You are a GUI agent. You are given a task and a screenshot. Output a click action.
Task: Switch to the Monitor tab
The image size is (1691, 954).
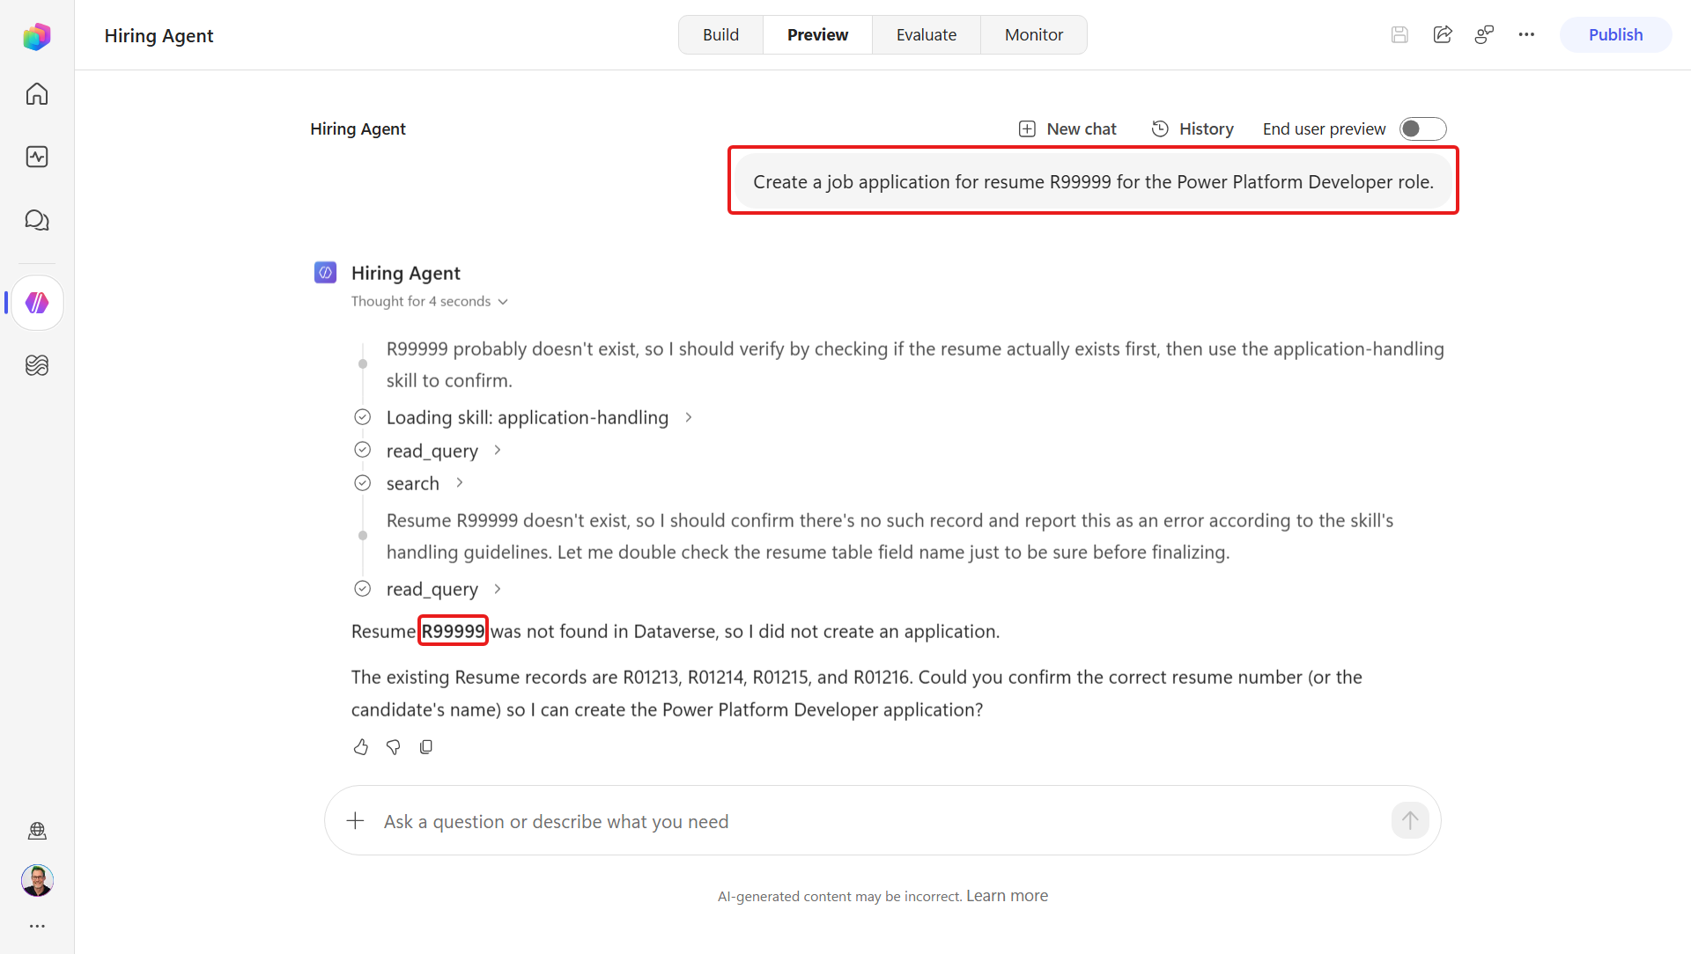1034,35
